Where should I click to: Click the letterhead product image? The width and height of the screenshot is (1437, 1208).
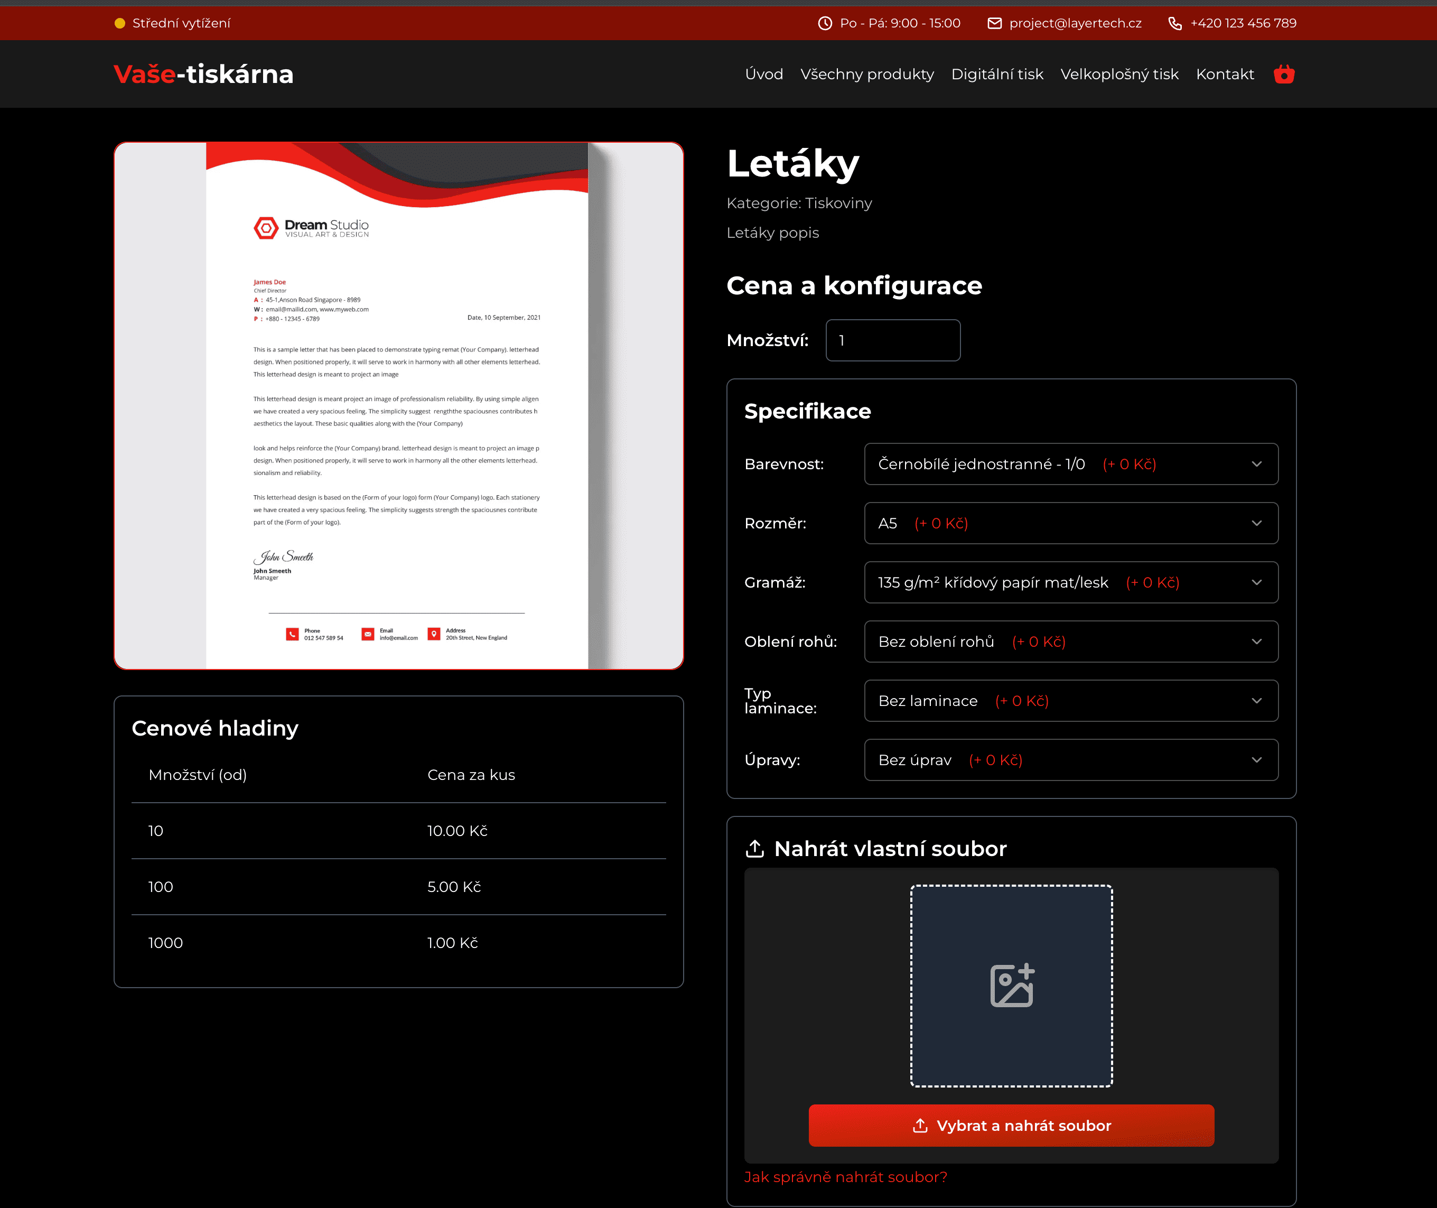point(398,405)
